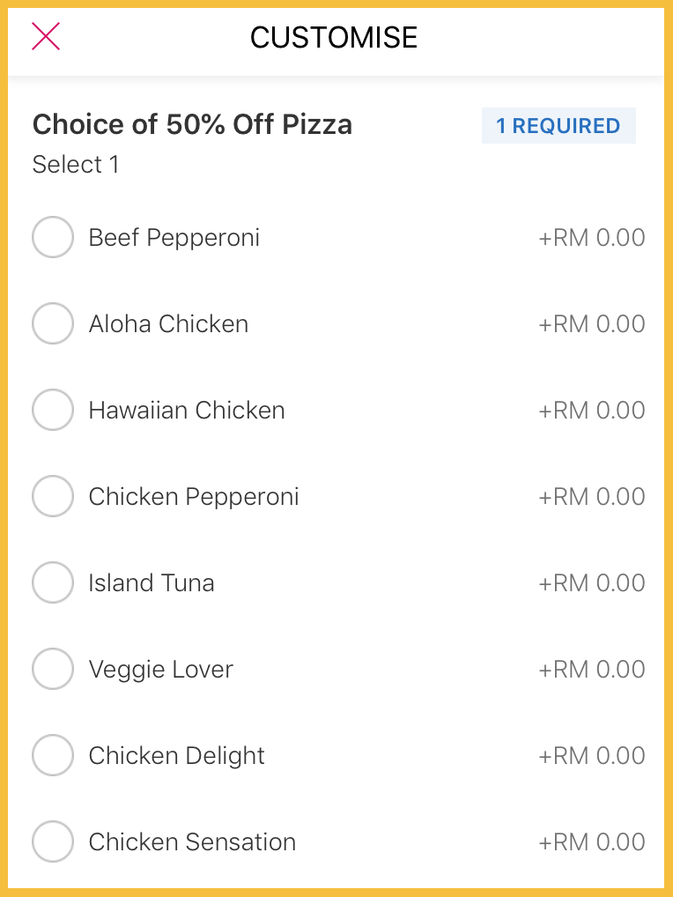This screenshot has width=673, height=897.
Task: Click the Chicken Sensation +RM 0.00 price
Action: click(591, 842)
